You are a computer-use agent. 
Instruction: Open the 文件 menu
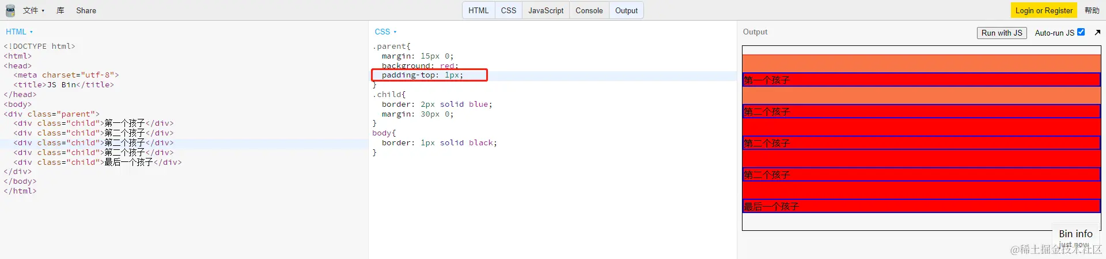pos(33,10)
